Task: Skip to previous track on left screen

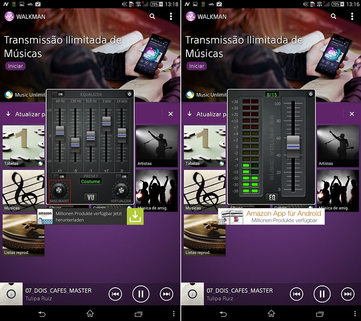Action: tap(115, 294)
